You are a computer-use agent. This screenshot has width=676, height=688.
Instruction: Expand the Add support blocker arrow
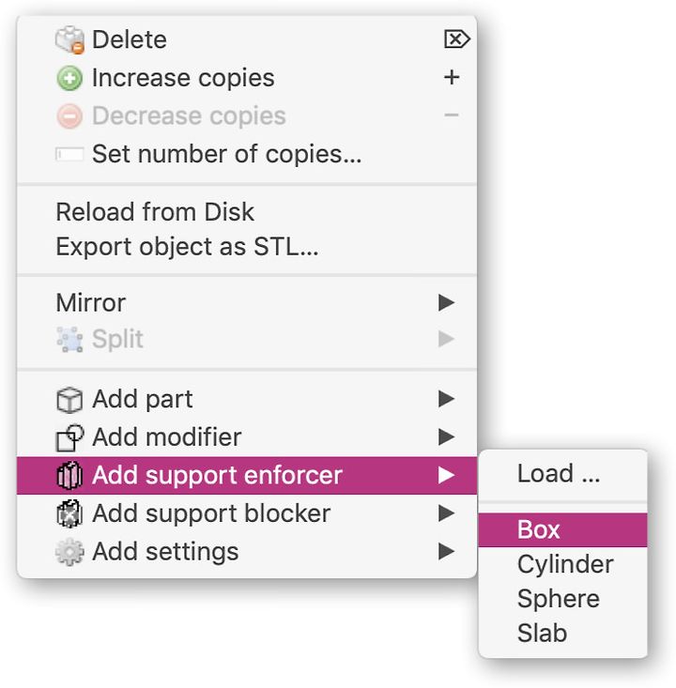[x=447, y=514]
